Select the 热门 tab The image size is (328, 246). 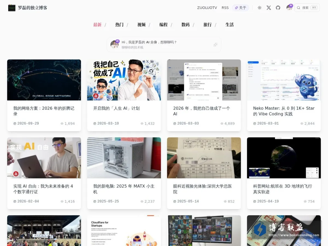point(119,25)
